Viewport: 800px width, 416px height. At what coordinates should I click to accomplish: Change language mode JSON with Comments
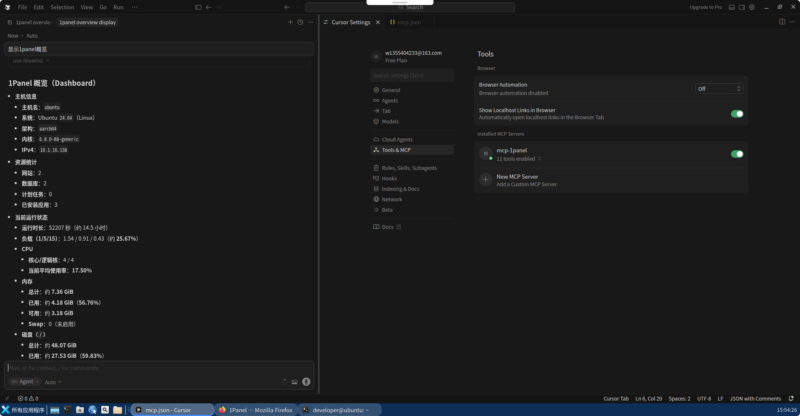(755, 398)
